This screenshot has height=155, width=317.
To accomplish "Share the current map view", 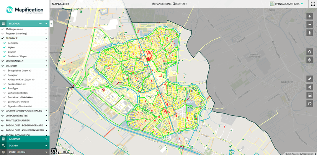I will 309,87.
